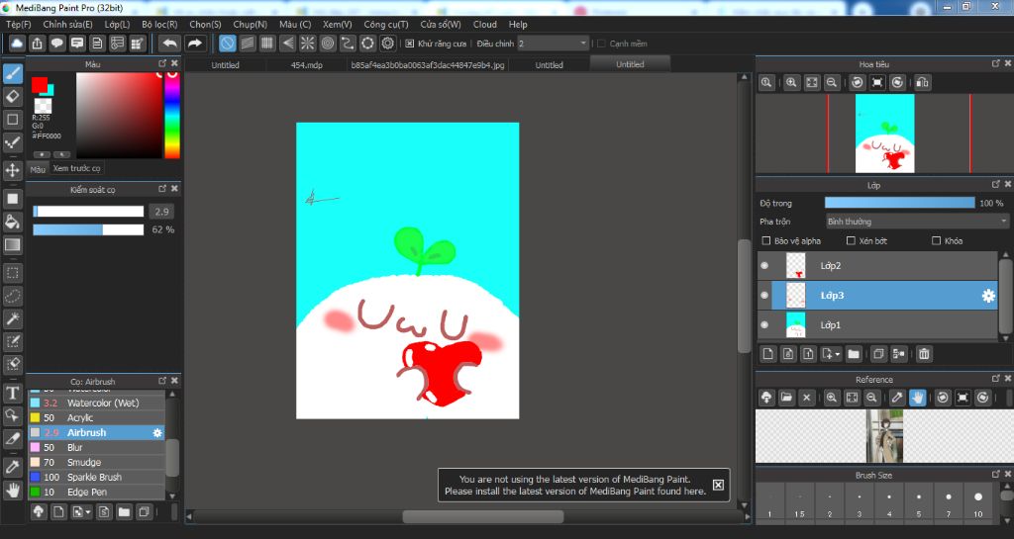Select the Hand pan tool
This screenshot has width=1014, height=539.
pos(12,490)
